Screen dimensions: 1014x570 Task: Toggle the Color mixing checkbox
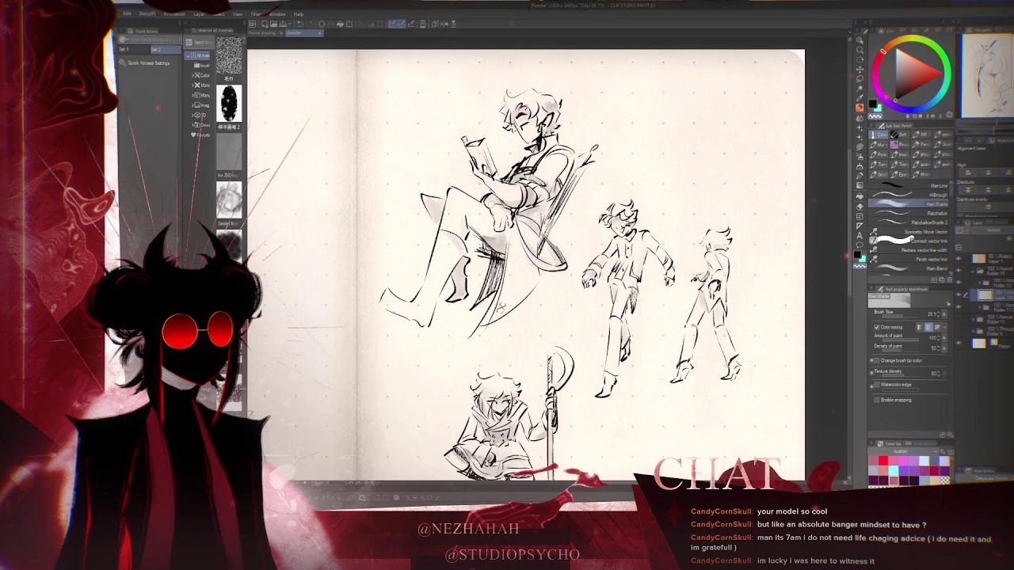pos(876,327)
